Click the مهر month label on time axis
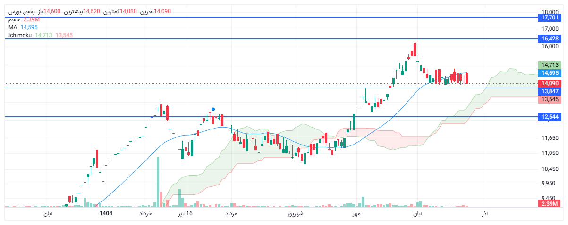The width and height of the screenshot is (568, 225). coord(356,214)
